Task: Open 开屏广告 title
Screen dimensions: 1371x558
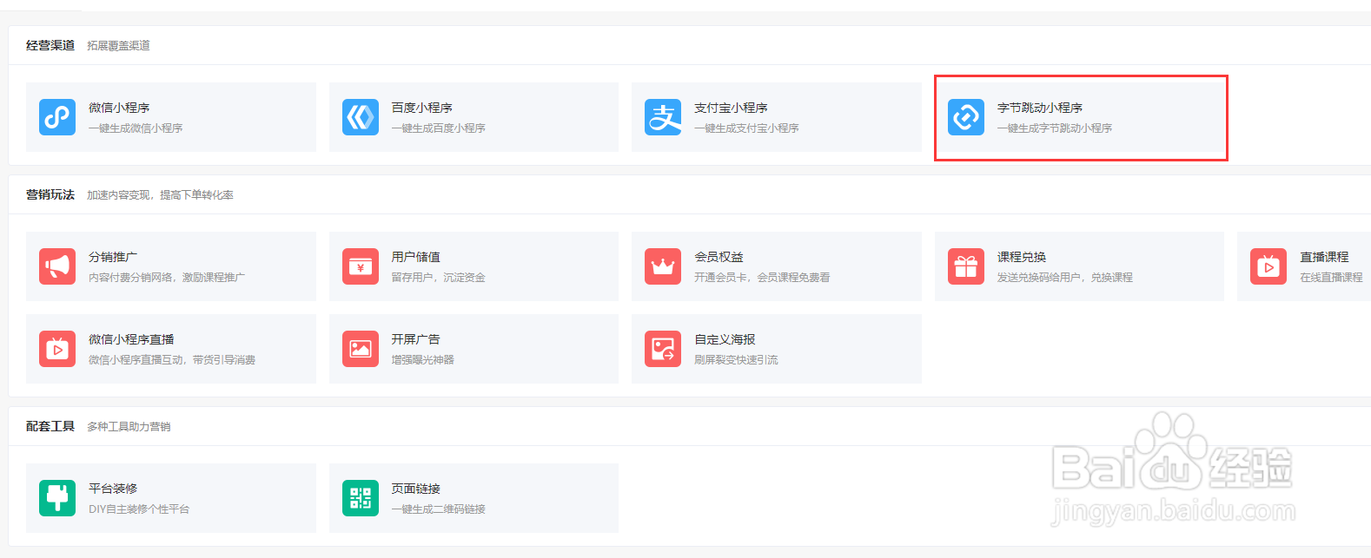Action: [415, 339]
